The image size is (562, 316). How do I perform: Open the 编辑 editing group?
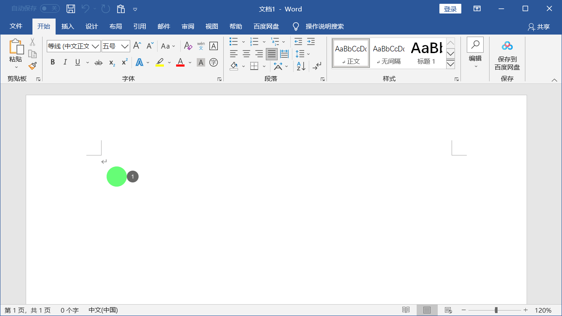(475, 53)
